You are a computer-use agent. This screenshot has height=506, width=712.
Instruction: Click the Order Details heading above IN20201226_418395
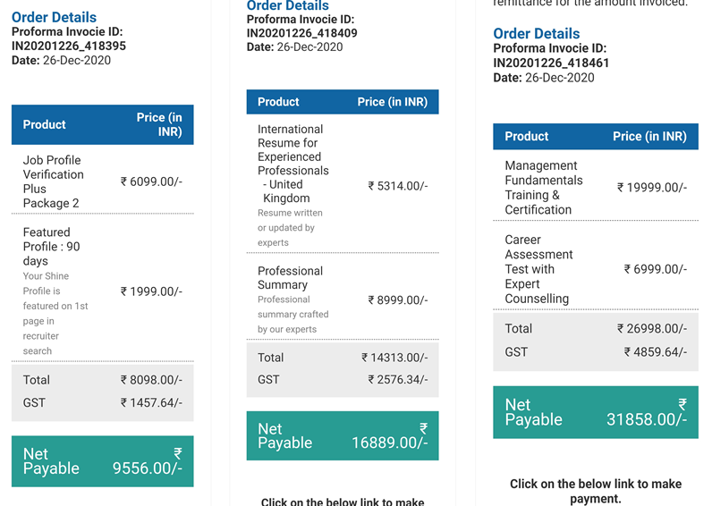click(x=54, y=17)
